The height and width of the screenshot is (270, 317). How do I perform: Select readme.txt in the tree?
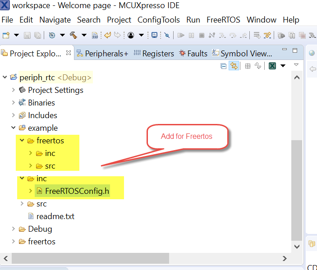(55, 216)
